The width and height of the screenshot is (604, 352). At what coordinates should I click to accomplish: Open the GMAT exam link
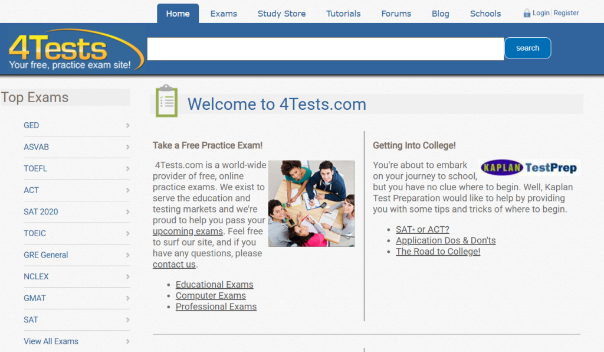[x=35, y=298]
